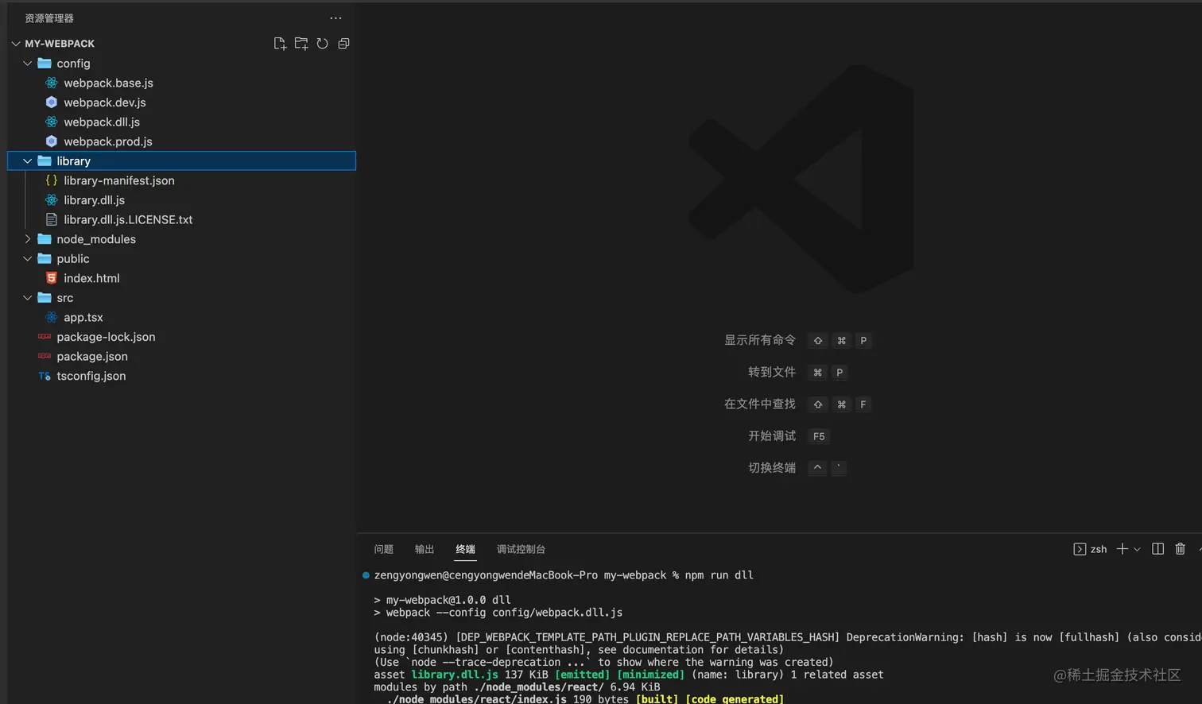Refresh the explorer file tree
The image size is (1202, 704).
pos(322,44)
